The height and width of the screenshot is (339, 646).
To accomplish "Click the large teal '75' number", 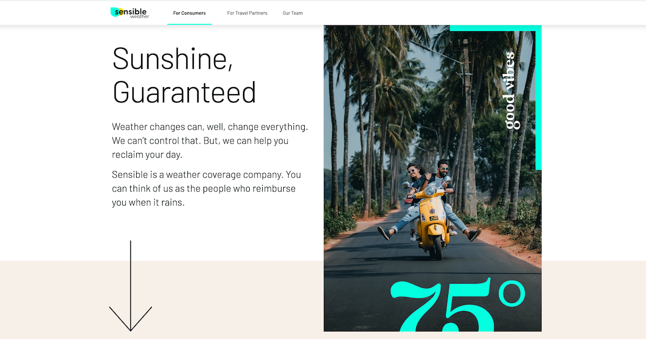I will click(441, 306).
